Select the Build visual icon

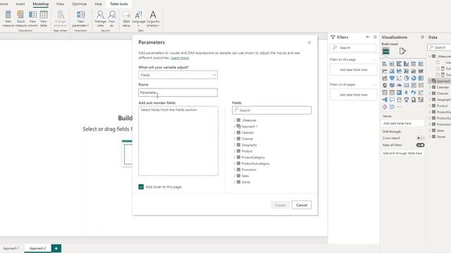[x=386, y=51]
